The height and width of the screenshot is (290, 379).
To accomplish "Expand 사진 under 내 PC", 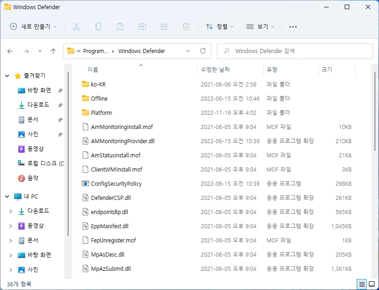I will pos(11,270).
